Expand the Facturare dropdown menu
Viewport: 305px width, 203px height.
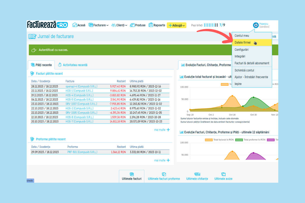(99, 25)
